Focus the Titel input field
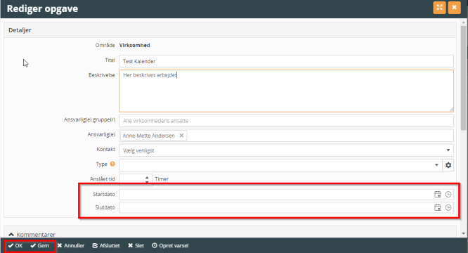This screenshot has width=468, height=253. pos(286,61)
